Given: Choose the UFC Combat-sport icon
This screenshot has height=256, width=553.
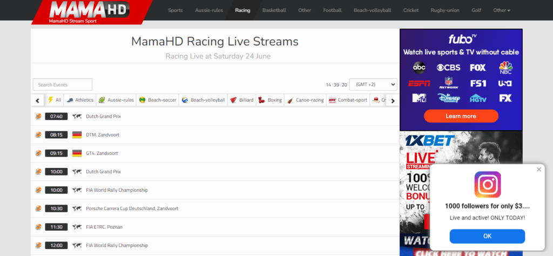Looking at the screenshot, I should tap(332, 100).
